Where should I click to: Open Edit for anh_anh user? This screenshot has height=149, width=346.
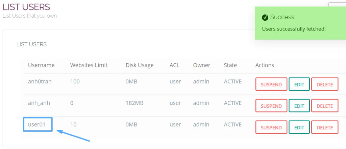[x=299, y=106]
